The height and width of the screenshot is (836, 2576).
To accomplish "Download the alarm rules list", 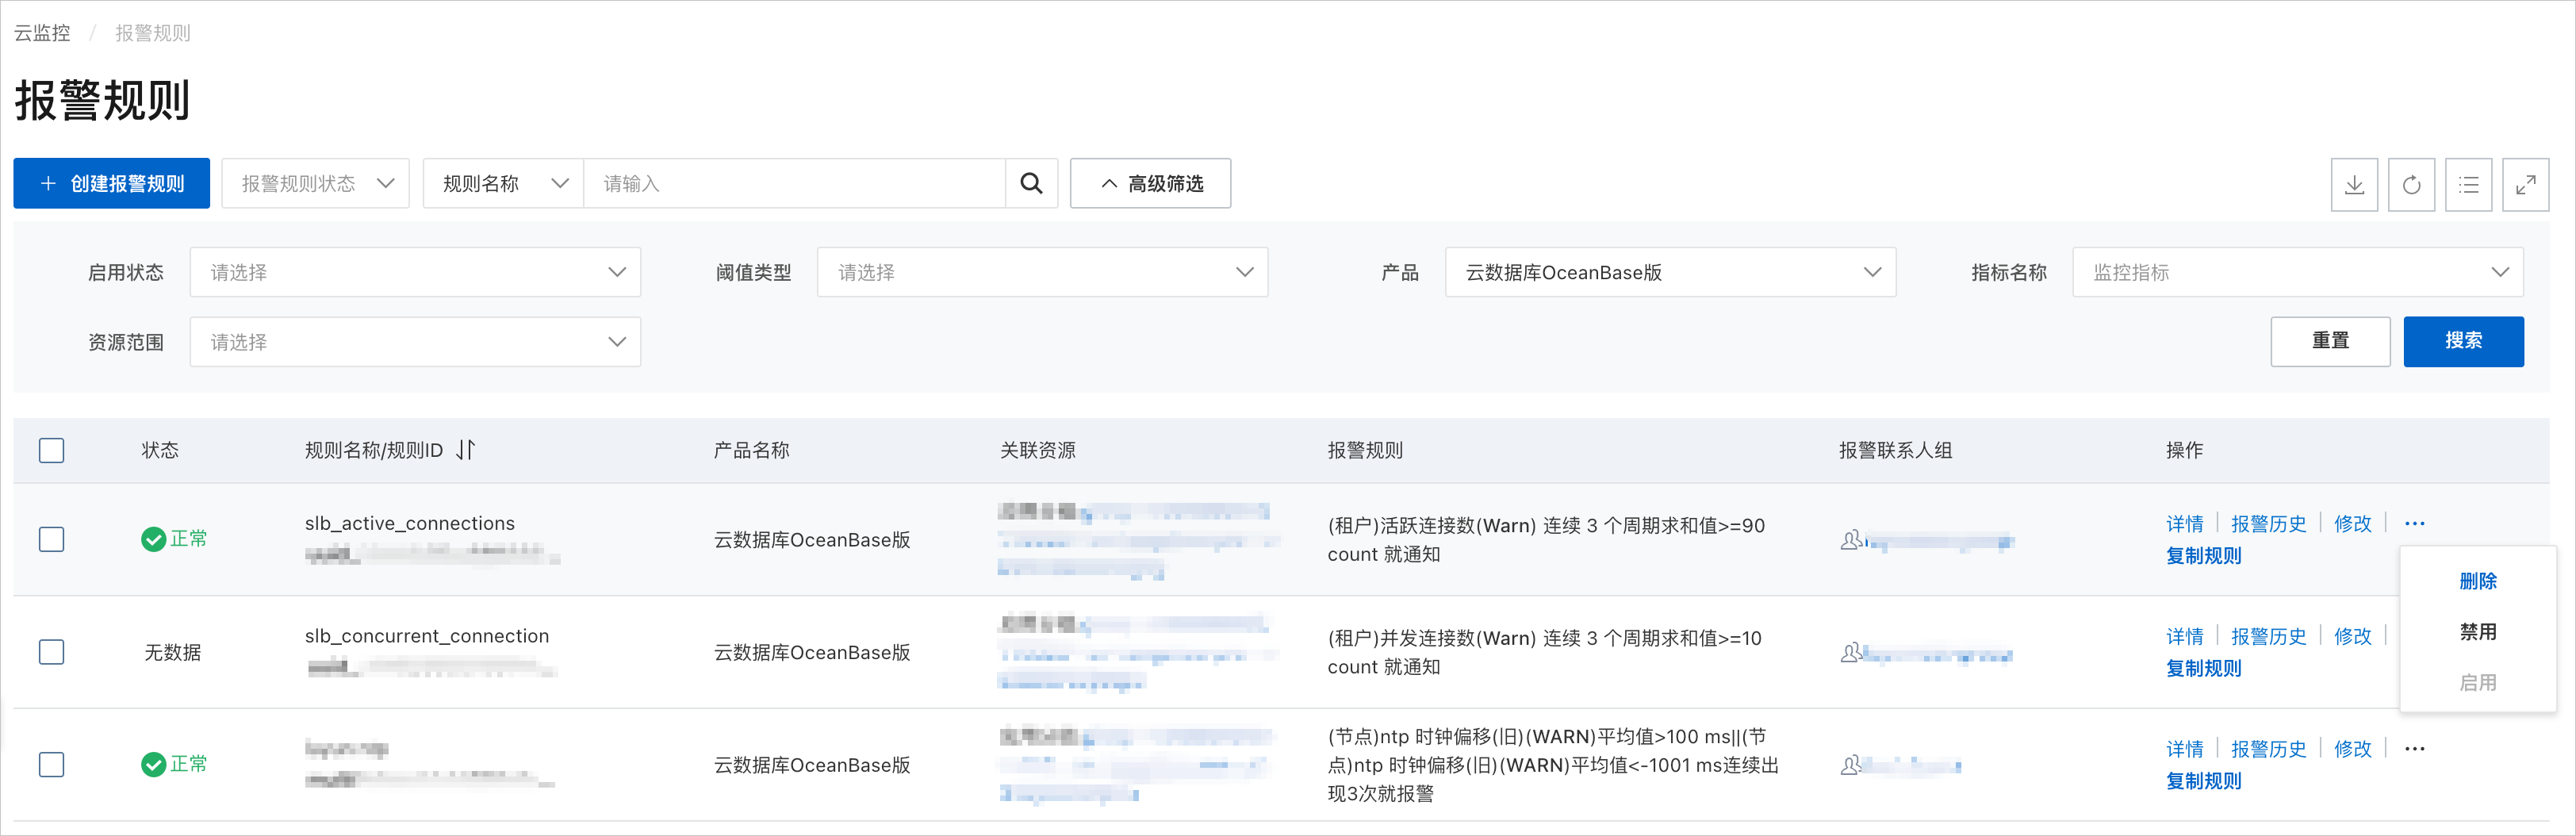I will [2354, 184].
